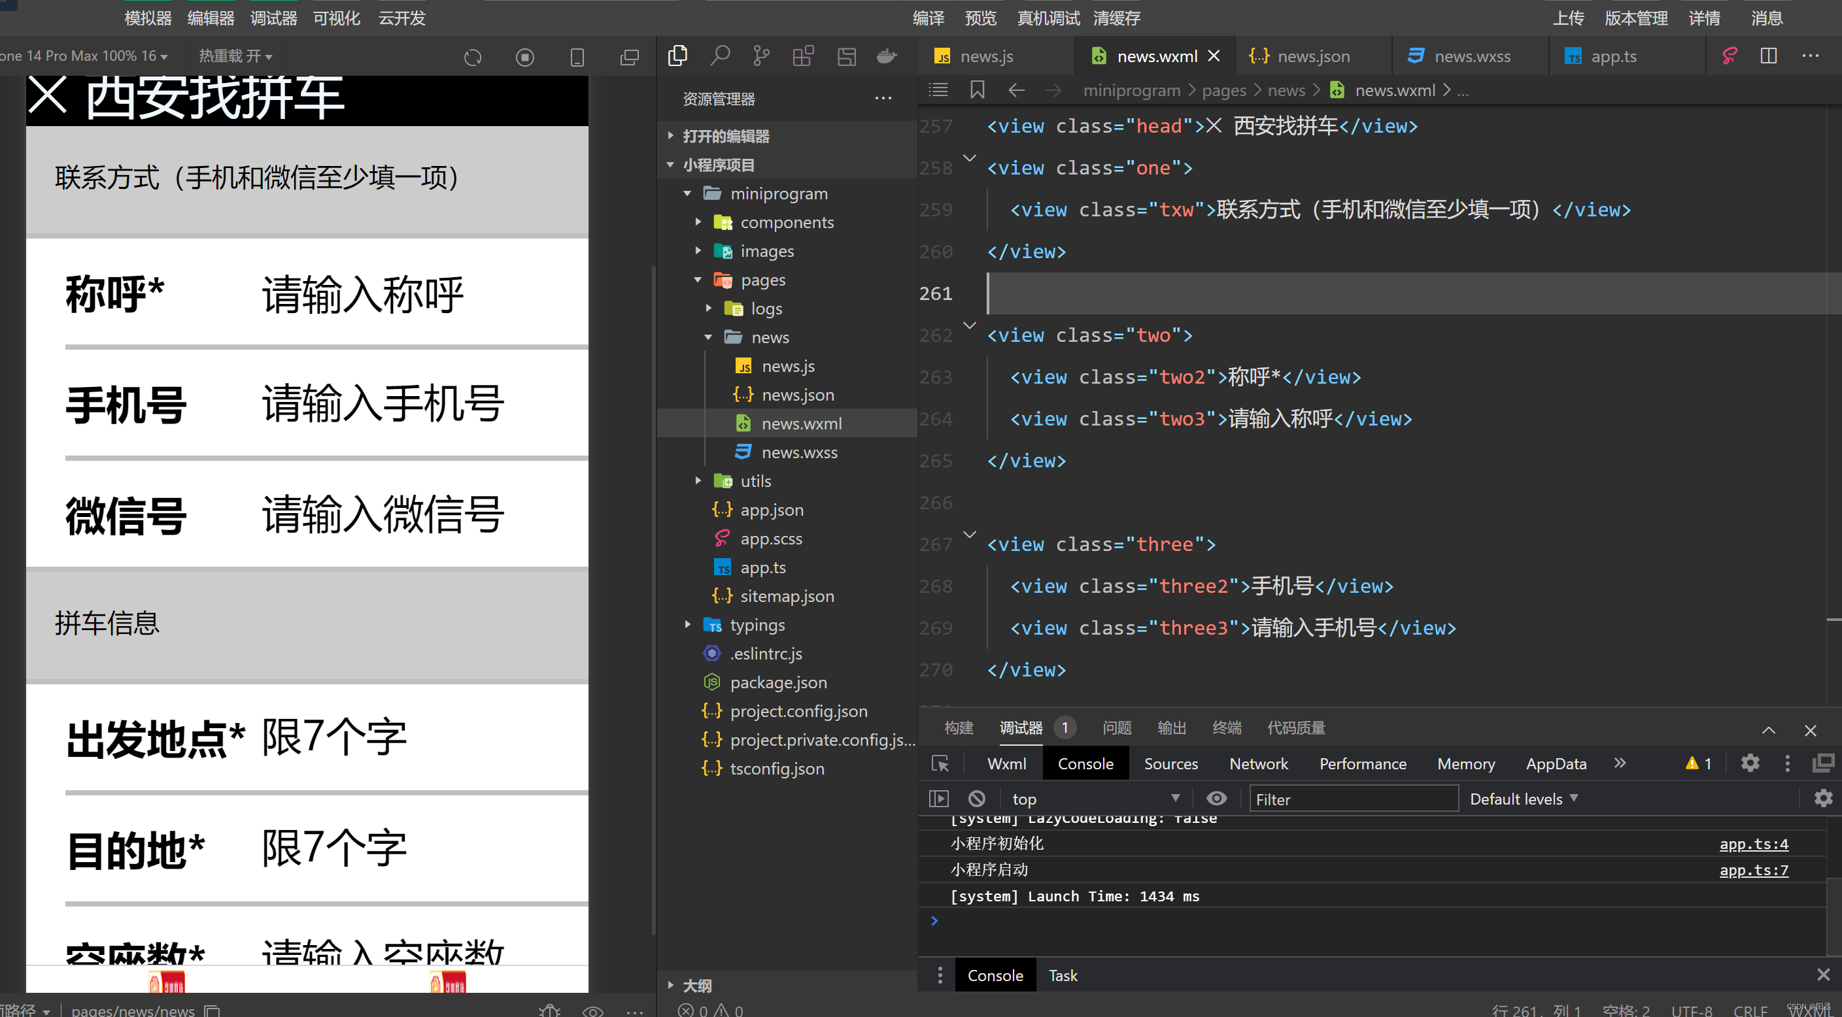Viewport: 1842px width, 1017px height.
Task: Click the Docker whale icon
Action: [887, 56]
